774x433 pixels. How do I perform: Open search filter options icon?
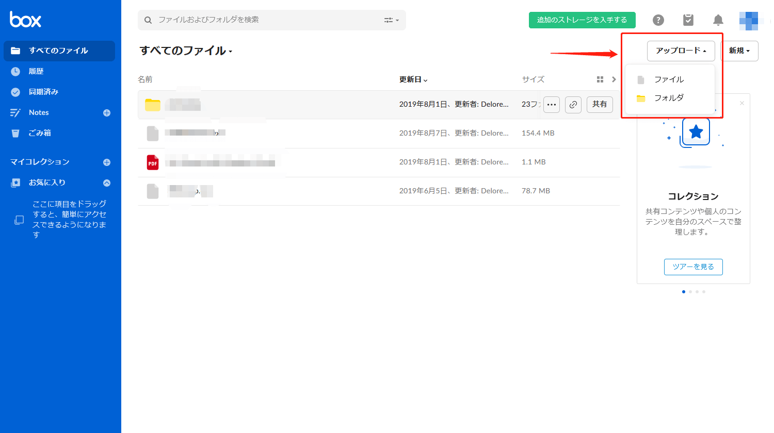point(391,20)
